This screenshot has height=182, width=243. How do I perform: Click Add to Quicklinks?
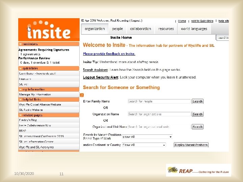point(202,21)
